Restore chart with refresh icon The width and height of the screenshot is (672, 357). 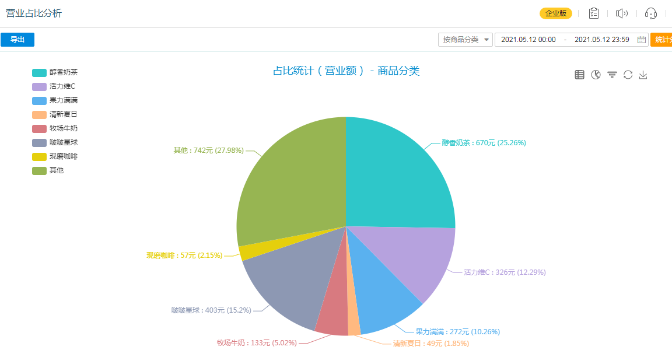[x=628, y=75]
